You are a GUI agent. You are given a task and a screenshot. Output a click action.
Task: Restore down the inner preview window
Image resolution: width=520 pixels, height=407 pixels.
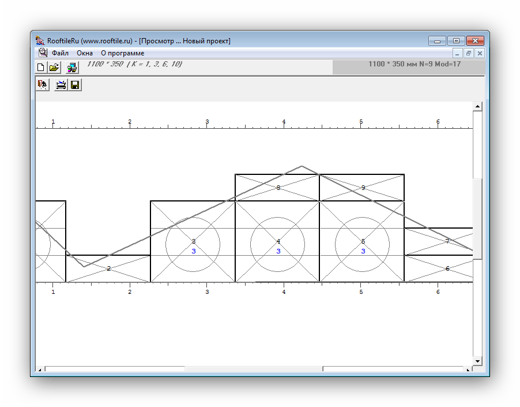(468, 53)
